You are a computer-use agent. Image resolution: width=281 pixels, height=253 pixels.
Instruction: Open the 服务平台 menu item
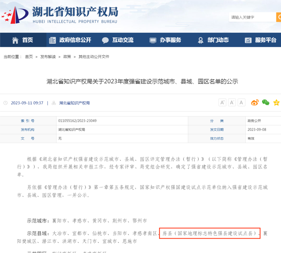266,40
